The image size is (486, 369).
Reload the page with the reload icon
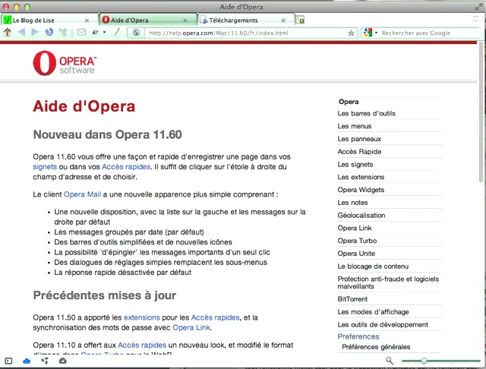[x=48, y=33]
